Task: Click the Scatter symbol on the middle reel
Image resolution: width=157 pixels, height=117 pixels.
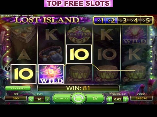Action: 79,35
